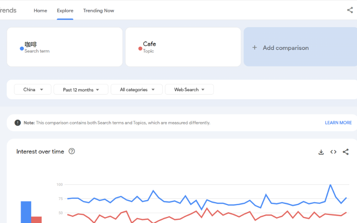Switch to the Trending Now tab
Viewport: 357px width, 223px height.
click(99, 11)
